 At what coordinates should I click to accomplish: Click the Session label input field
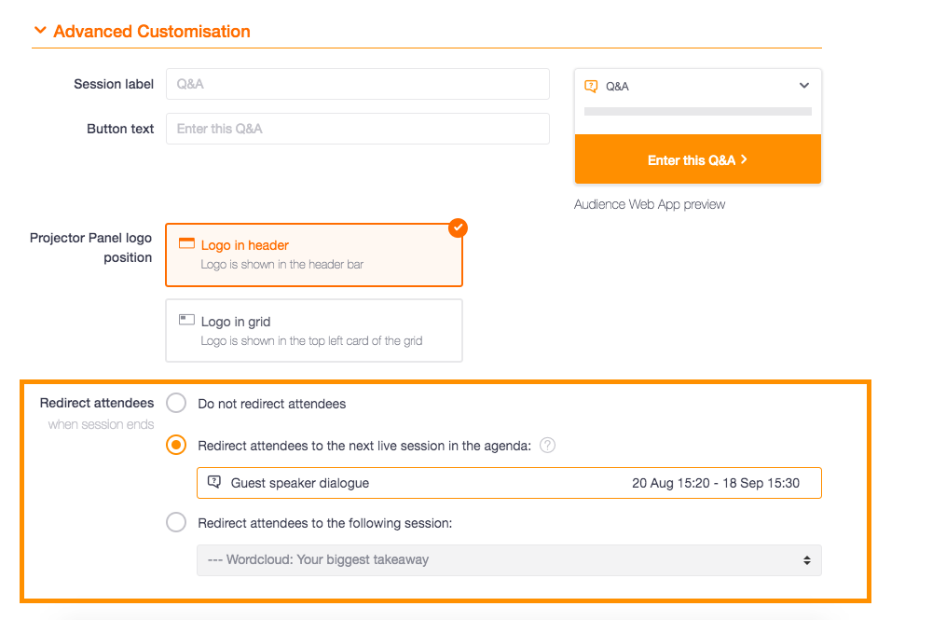358,84
